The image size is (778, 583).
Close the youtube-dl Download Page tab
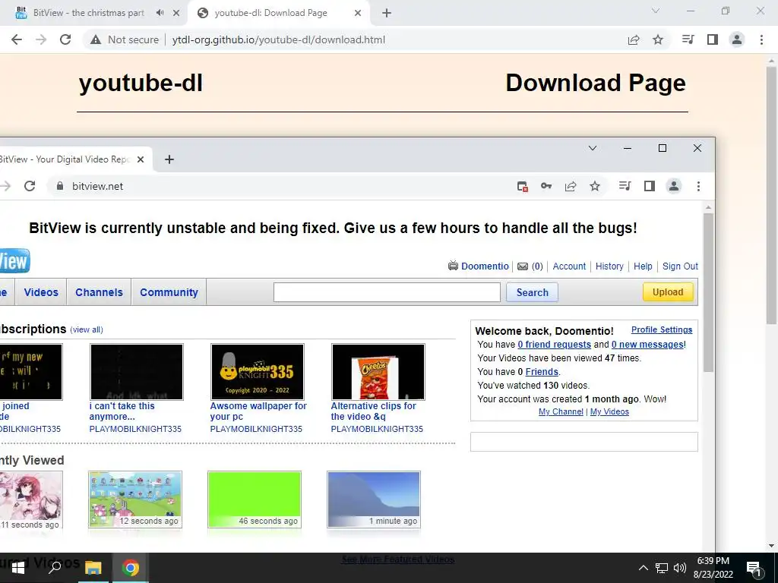click(x=358, y=13)
